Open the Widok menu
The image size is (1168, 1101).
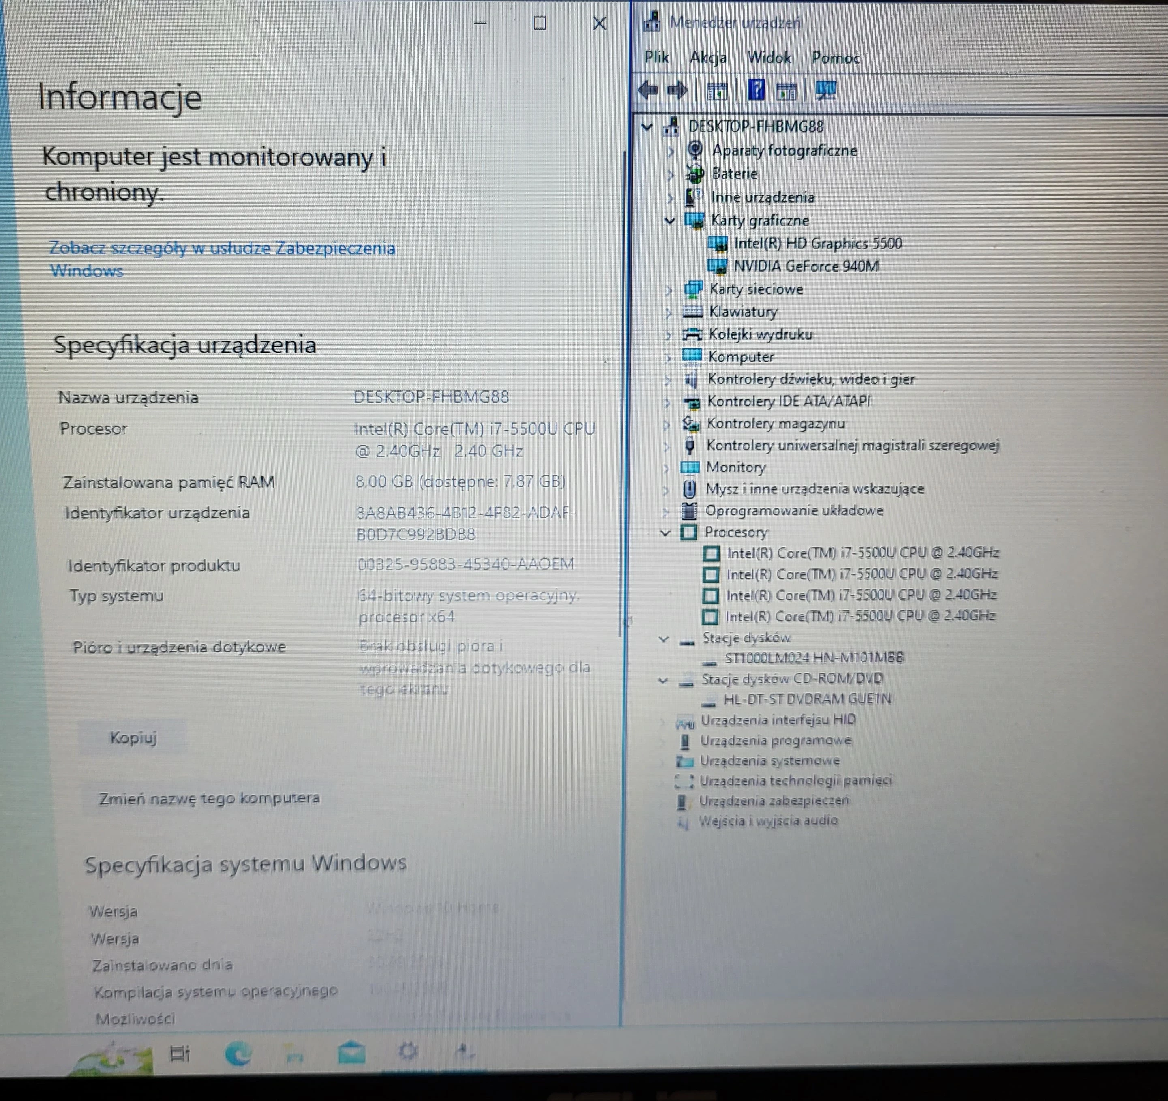point(769,58)
